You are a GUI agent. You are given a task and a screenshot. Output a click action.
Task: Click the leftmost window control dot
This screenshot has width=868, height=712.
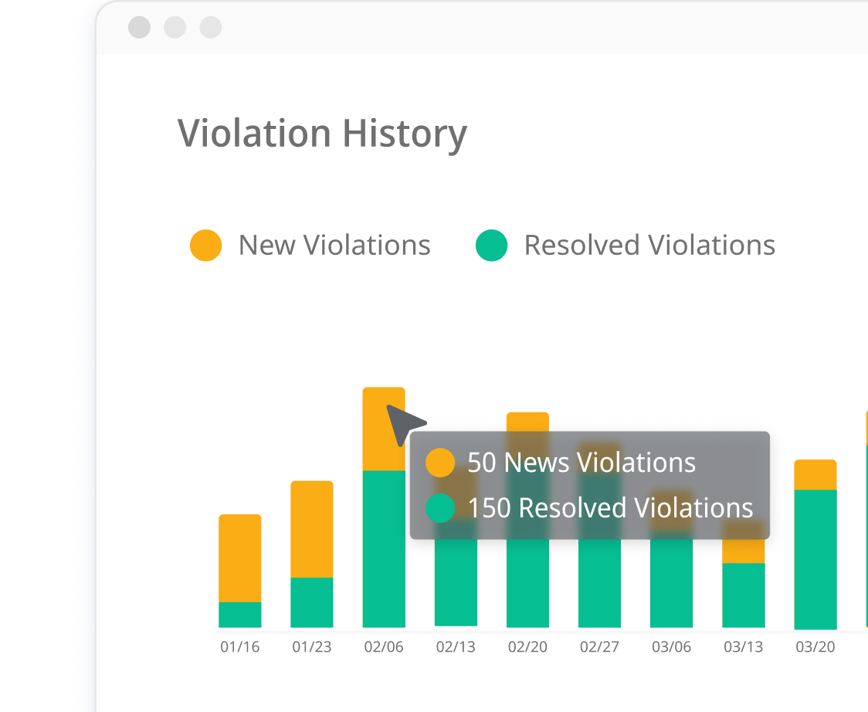point(139,28)
